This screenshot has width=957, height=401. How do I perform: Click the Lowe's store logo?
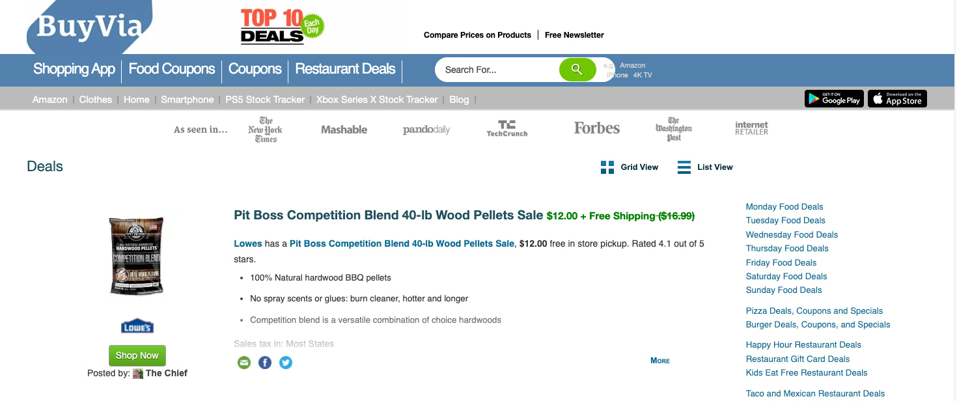point(137,327)
